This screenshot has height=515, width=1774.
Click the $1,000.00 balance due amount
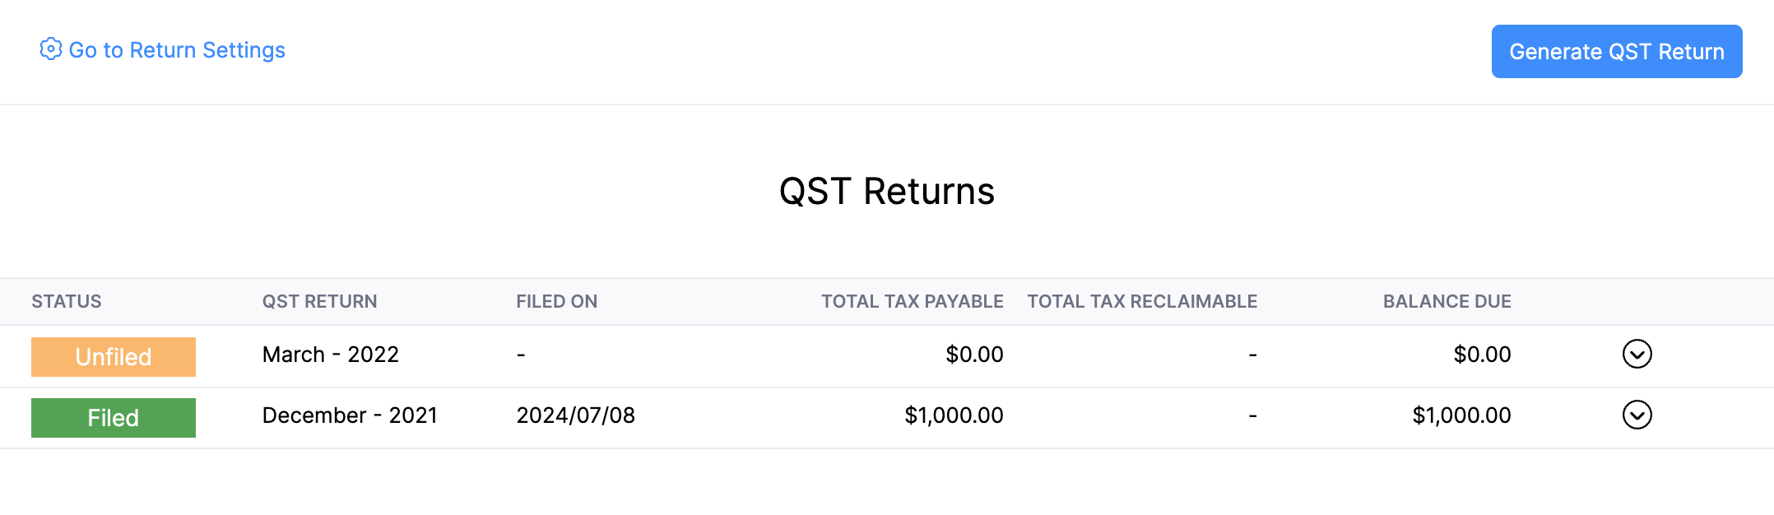coord(1461,415)
